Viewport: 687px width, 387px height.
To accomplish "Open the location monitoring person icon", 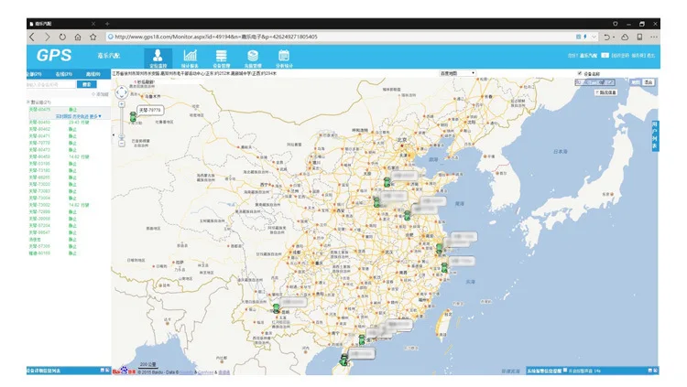I will pyautogui.click(x=158, y=56).
